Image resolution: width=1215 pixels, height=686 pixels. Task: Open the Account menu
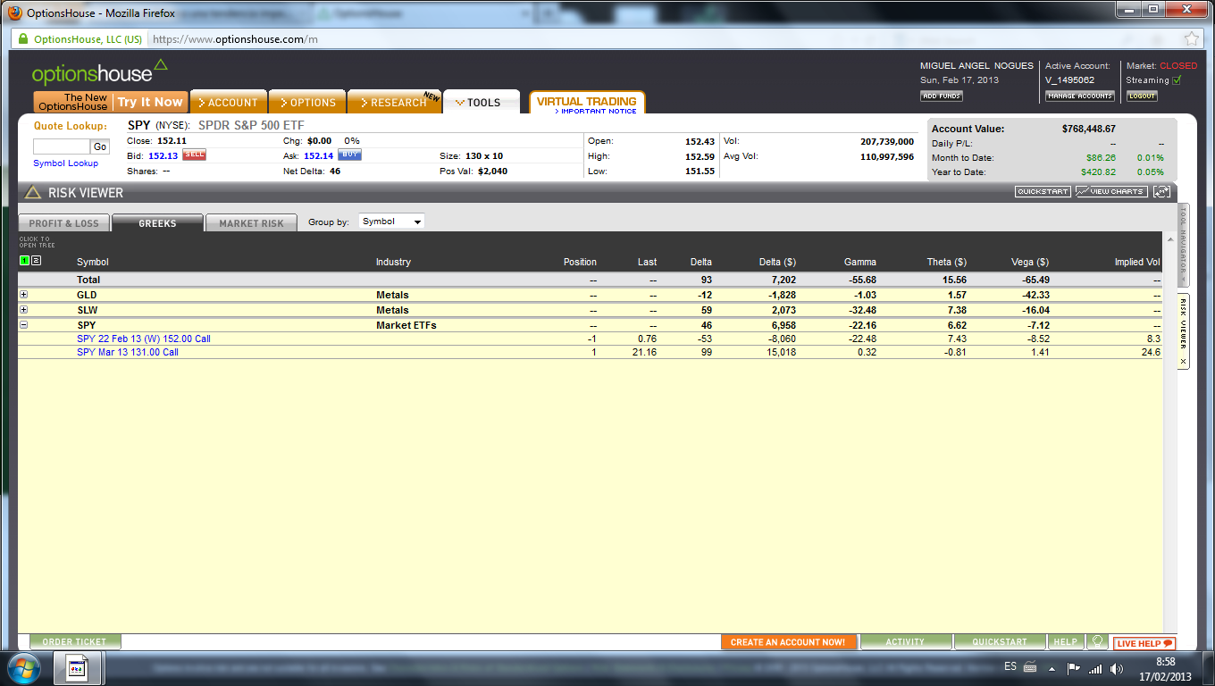click(228, 102)
